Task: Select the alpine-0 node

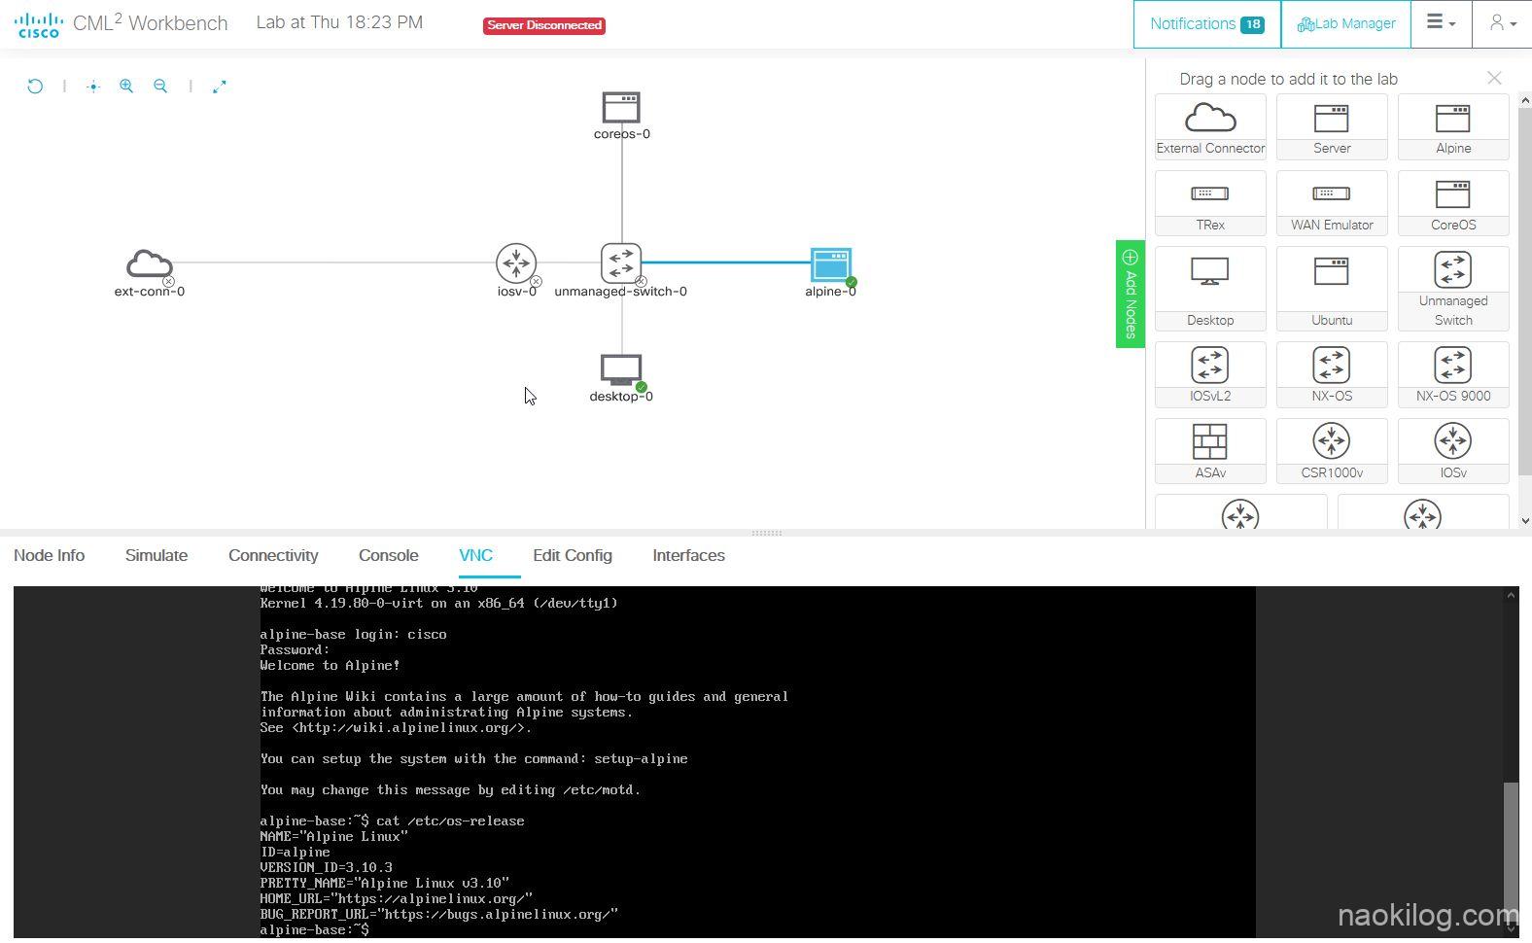Action: [x=831, y=263]
